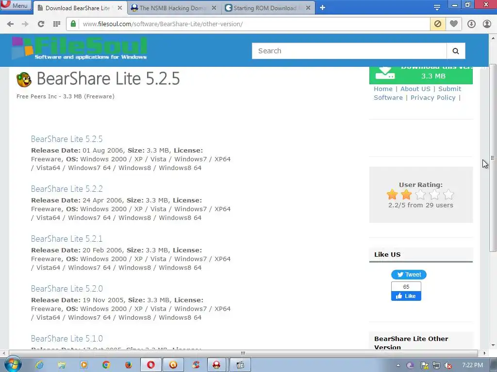Open Media Player Classic taskbar button

pos(240,365)
